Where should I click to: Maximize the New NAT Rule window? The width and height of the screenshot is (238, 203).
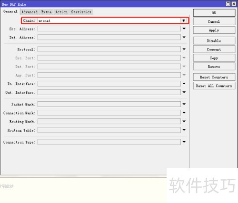point(228,4)
